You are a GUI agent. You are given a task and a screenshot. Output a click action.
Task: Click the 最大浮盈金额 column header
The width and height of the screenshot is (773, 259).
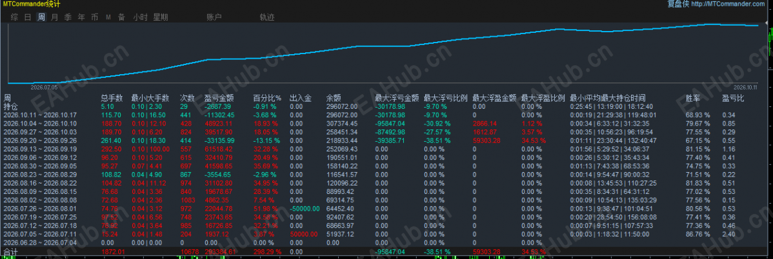494,98
